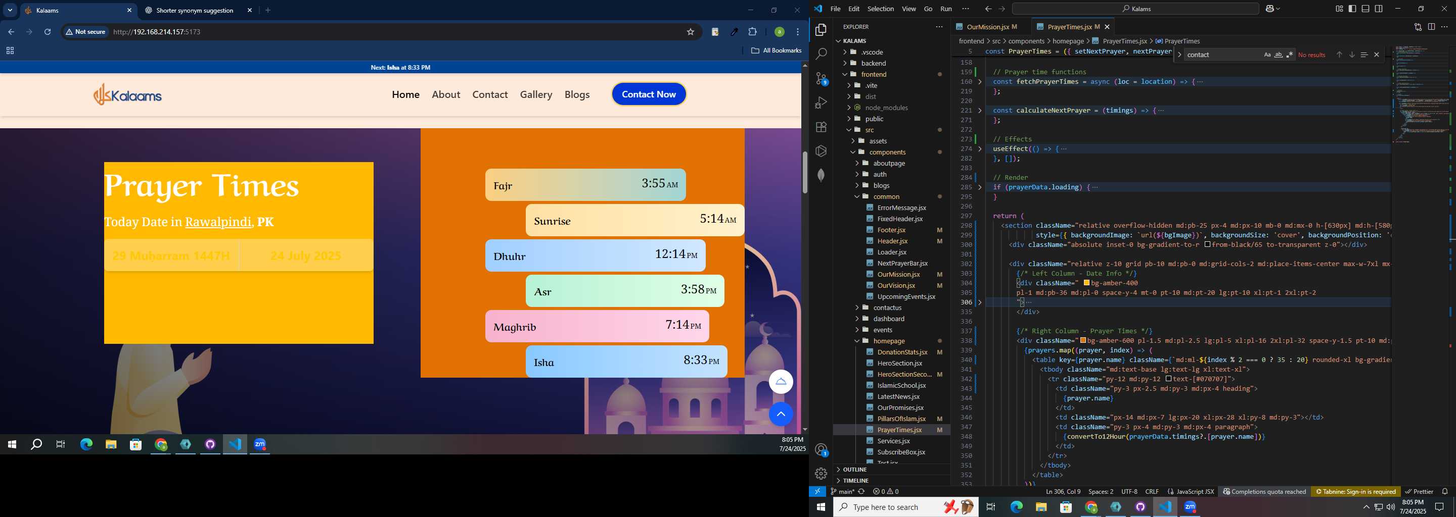Open Zoom from the right taskbar
The image size is (1456, 517).
1190,507
